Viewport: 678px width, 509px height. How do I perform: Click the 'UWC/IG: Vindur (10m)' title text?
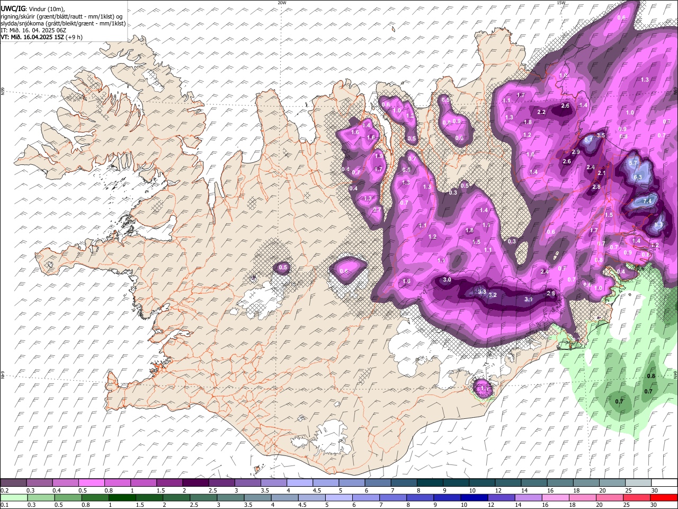pyautogui.click(x=32, y=8)
